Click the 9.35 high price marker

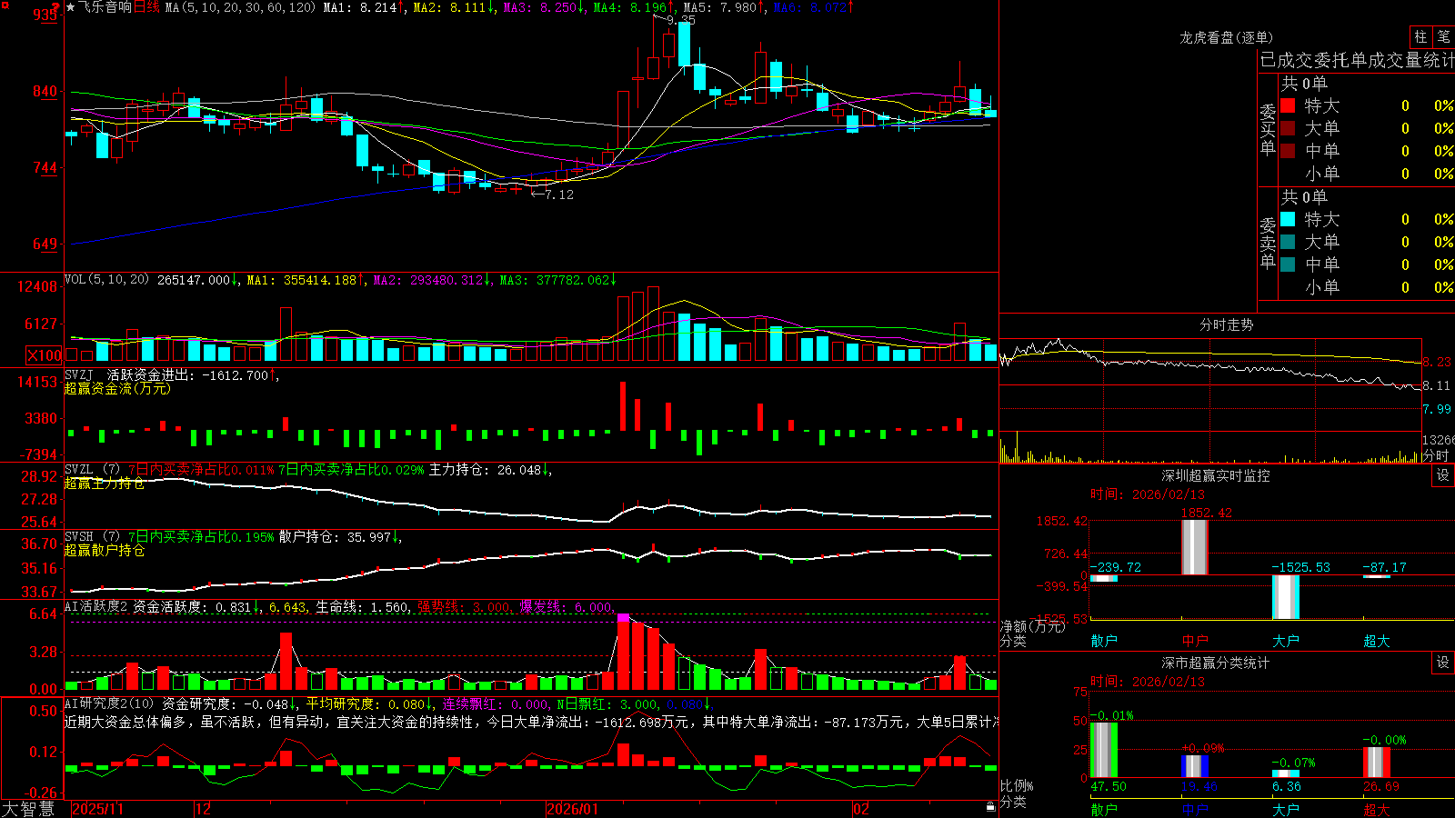[681, 19]
